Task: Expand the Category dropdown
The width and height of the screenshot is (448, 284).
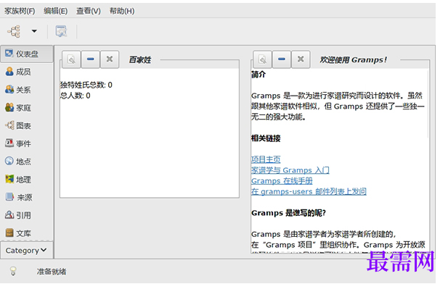Action: [27, 251]
